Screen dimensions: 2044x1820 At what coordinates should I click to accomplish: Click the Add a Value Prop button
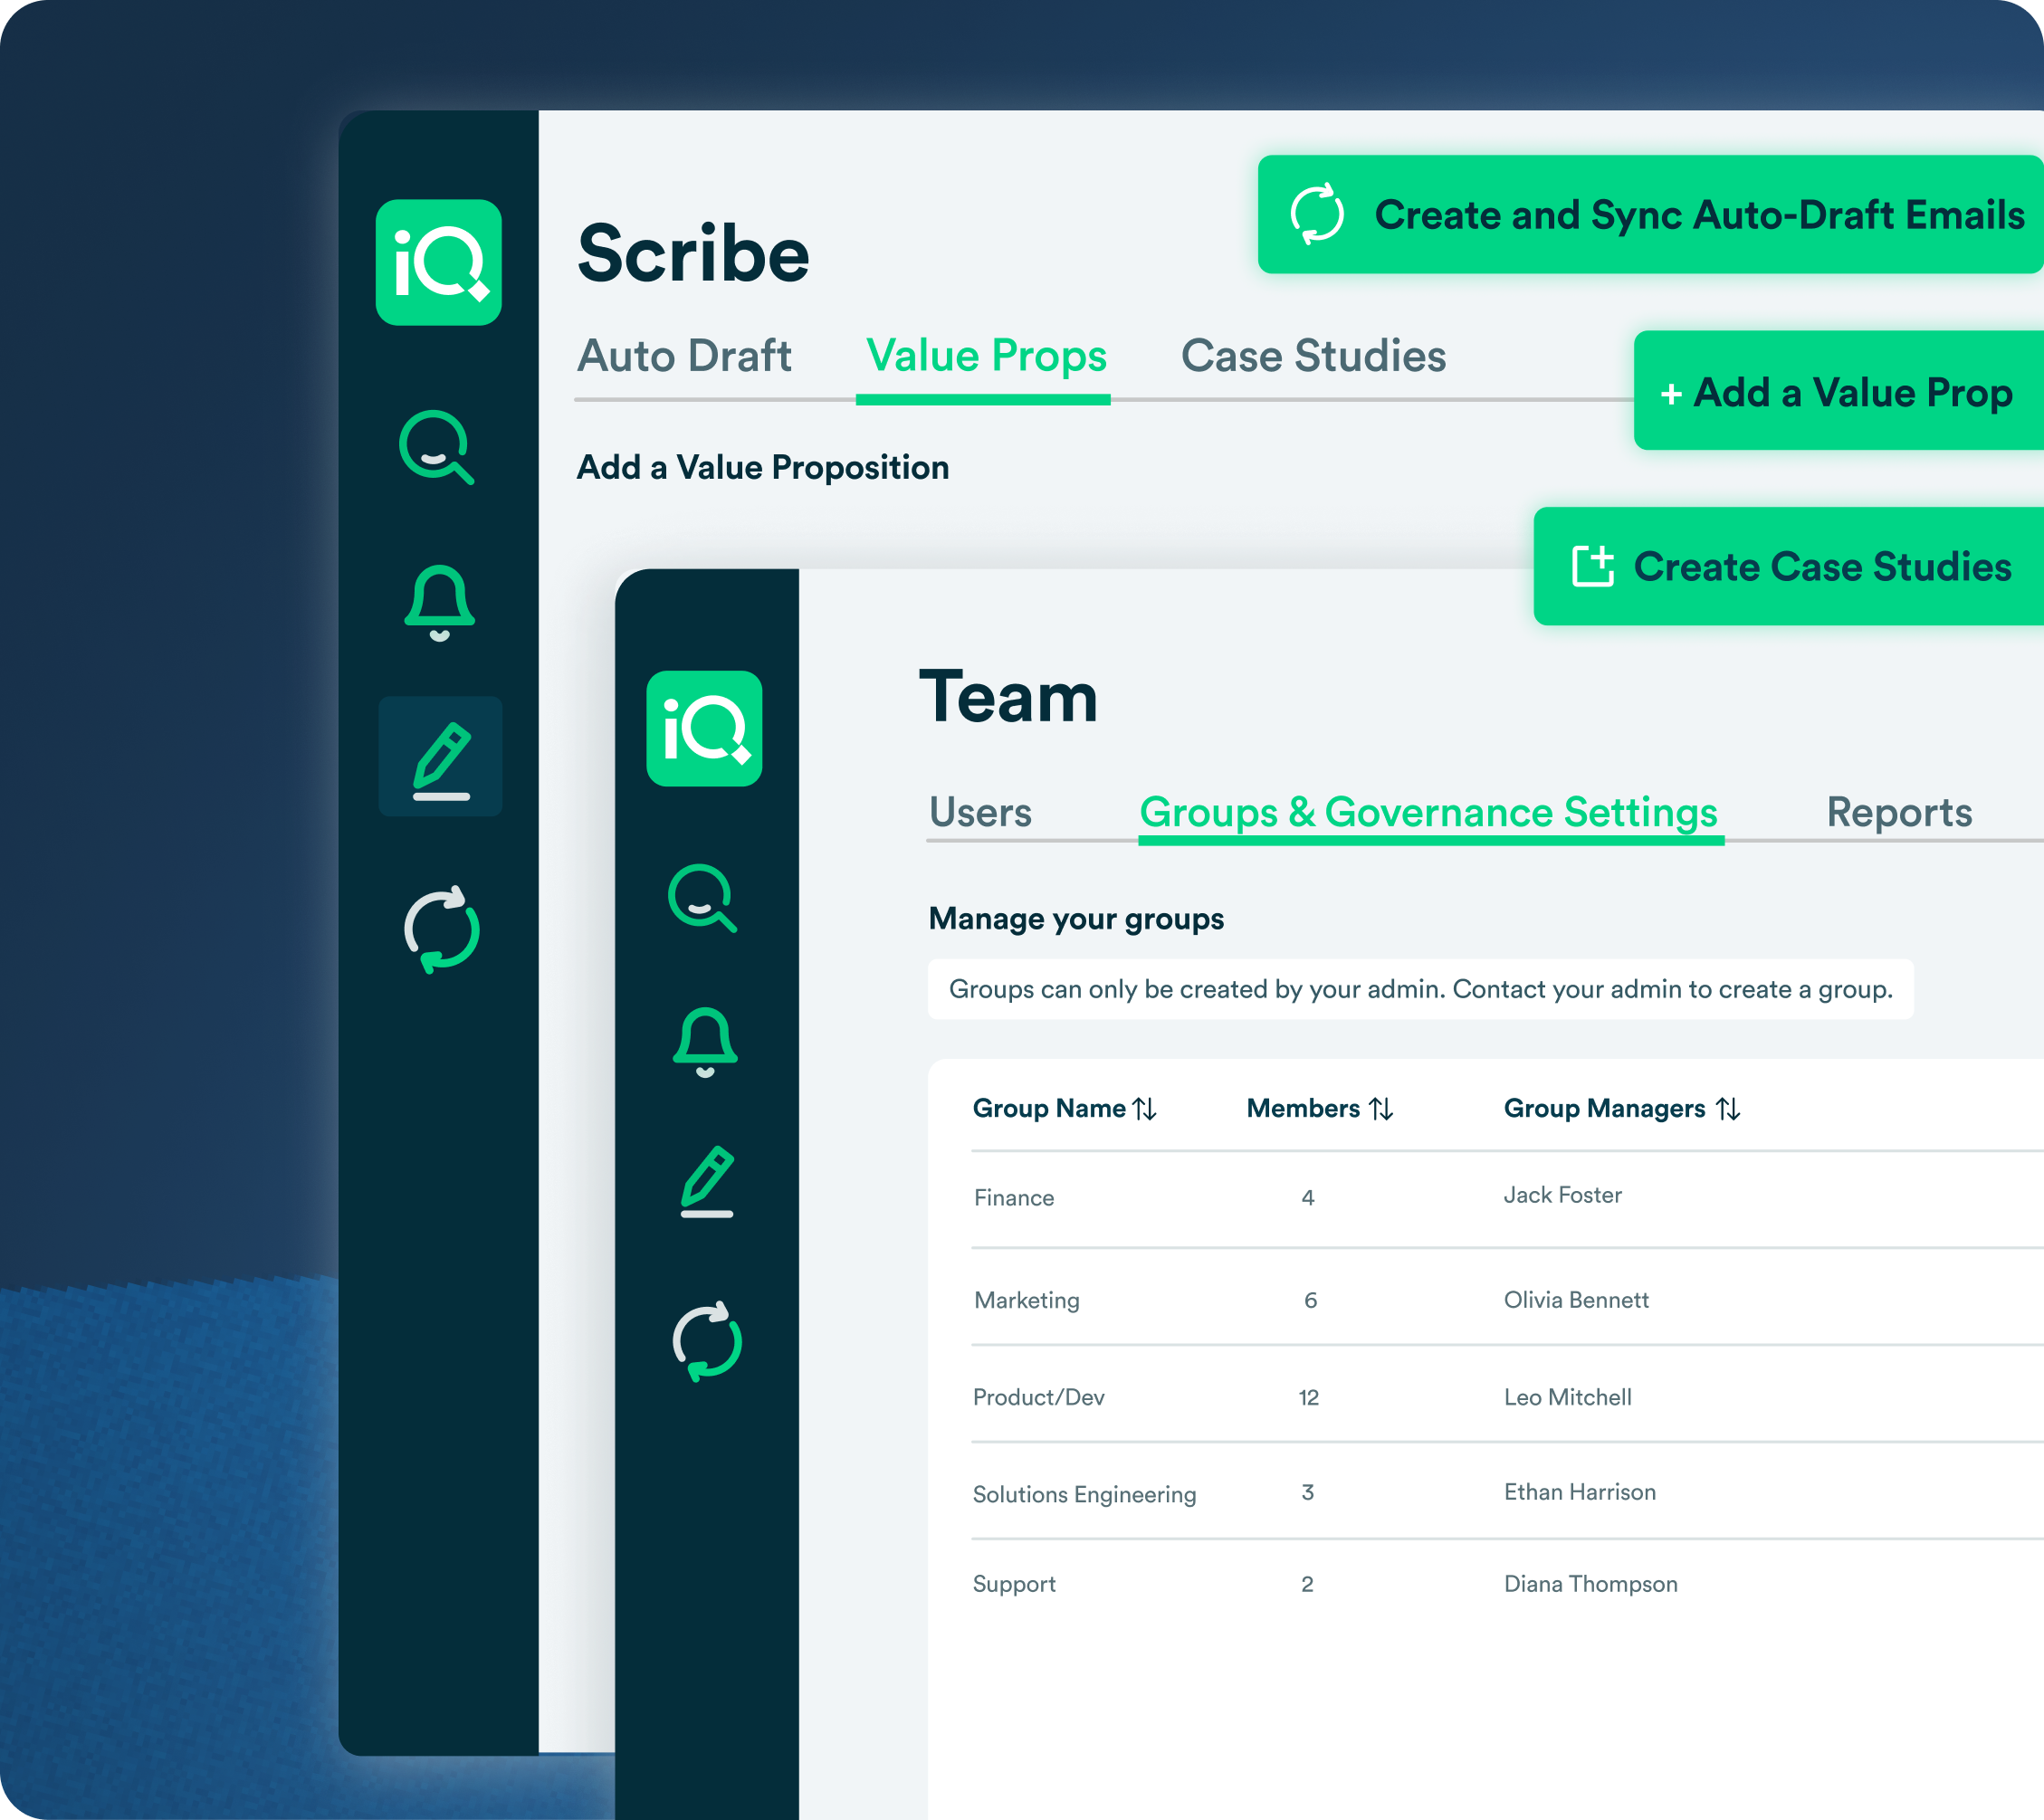(x=1838, y=392)
